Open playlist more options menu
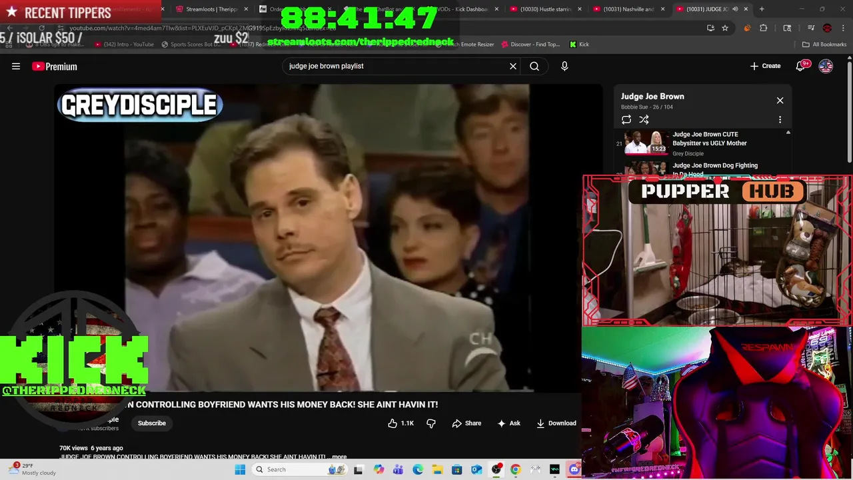 (780, 120)
